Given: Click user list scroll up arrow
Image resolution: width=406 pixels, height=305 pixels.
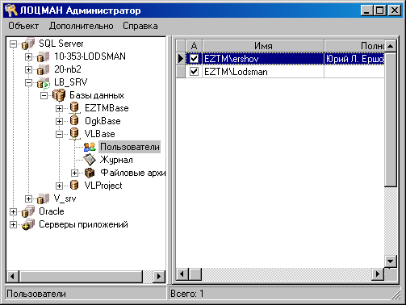Looking at the screenshot, I should [x=391, y=46].
